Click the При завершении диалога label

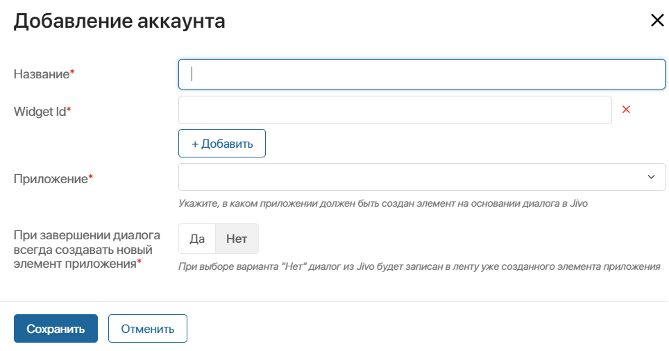(x=87, y=250)
